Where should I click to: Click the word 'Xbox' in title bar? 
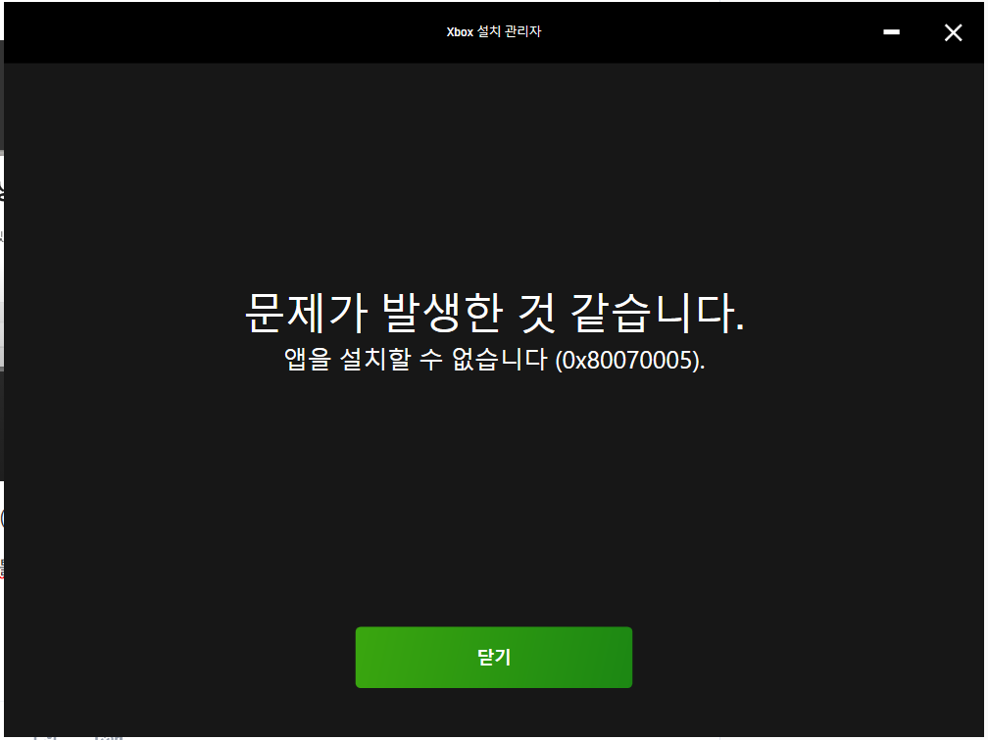point(460,32)
